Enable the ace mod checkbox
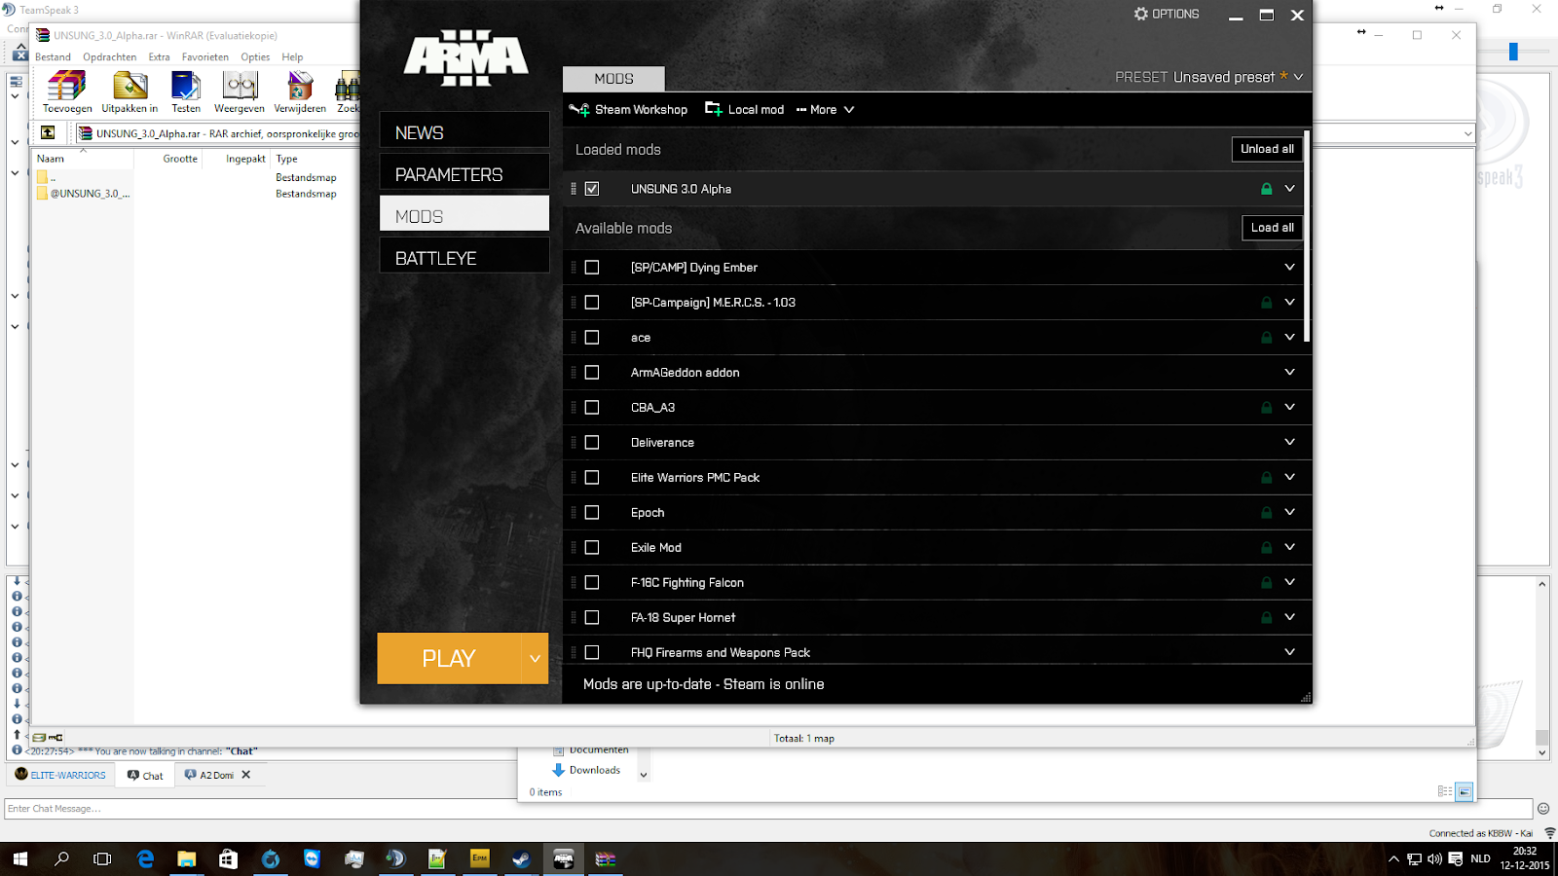 point(592,338)
